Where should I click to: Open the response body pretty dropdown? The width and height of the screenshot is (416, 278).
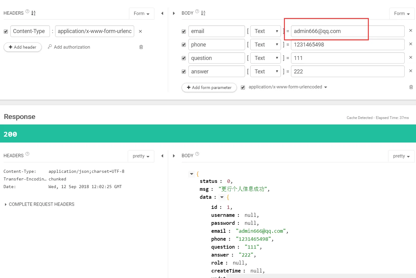click(x=401, y=156)
